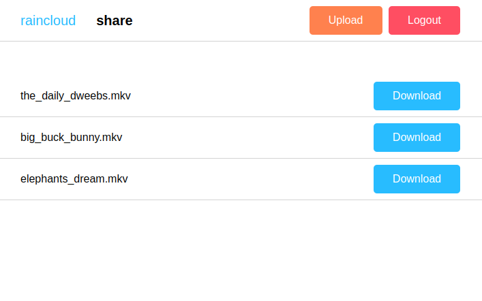Select elephants_dream.mkv file name

coord(74,179)
